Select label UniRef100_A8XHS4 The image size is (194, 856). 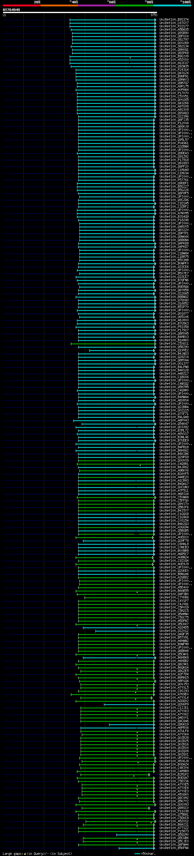tap(174, 401)
